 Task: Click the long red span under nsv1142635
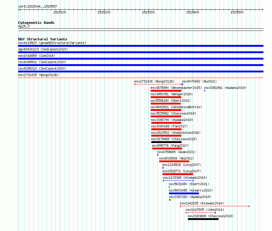point(215,206)
